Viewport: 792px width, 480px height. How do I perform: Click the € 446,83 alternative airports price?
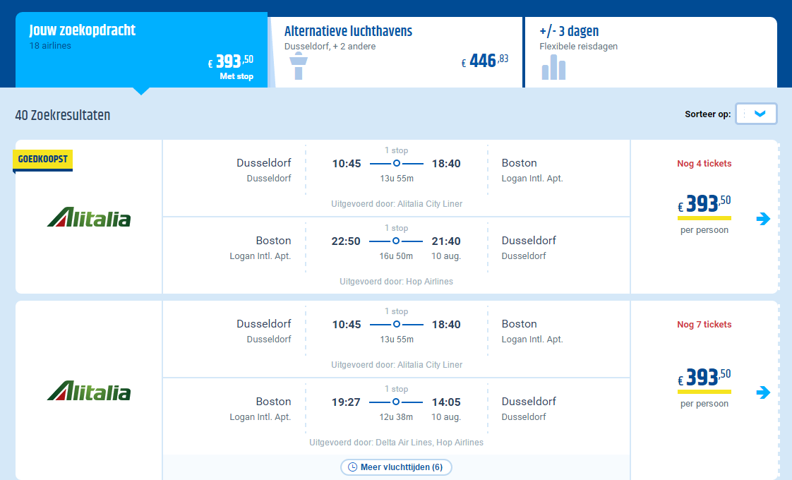[485, 61]
